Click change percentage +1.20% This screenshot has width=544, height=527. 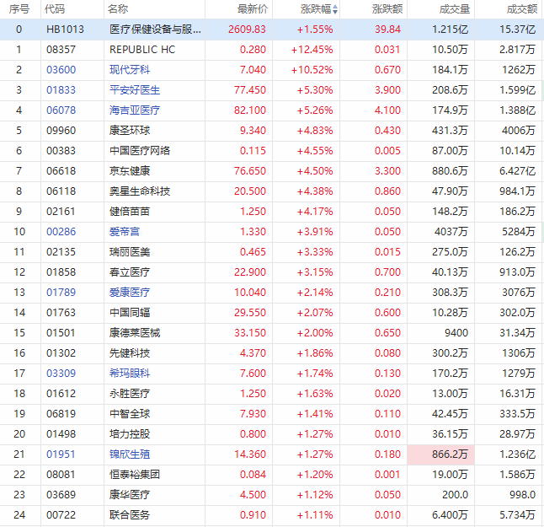315,474
